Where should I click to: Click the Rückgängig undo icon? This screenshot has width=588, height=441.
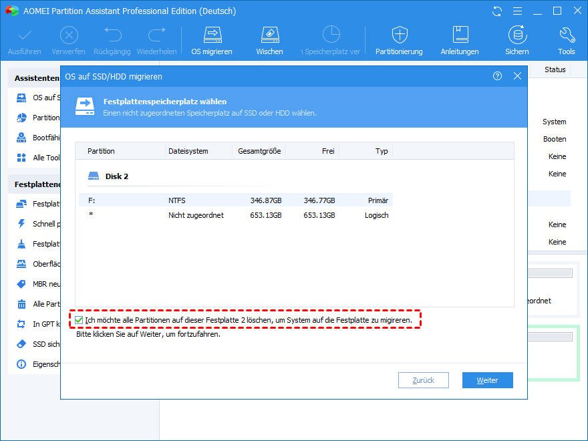coord(112,35)
